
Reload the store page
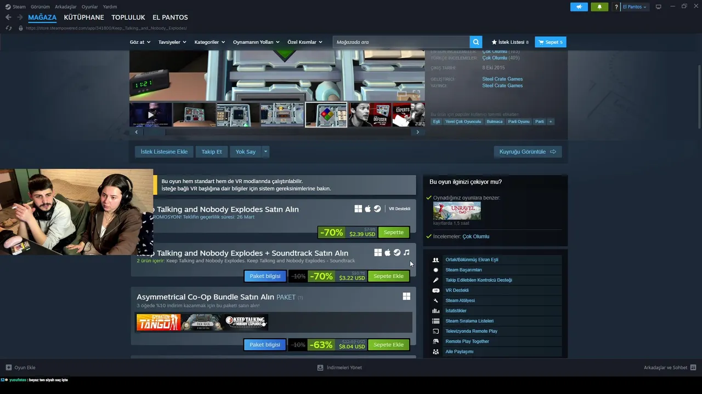pyautogui.click(x=8, y=28)
